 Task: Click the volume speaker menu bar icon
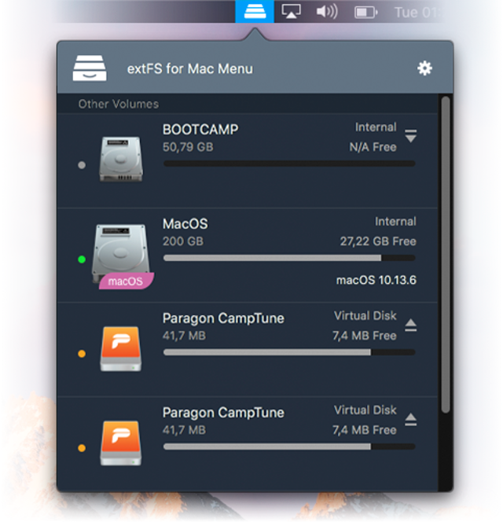327,12
